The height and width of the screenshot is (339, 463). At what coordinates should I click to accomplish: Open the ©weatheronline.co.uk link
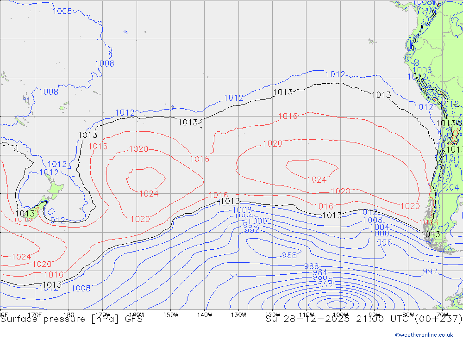click(424, 335)
